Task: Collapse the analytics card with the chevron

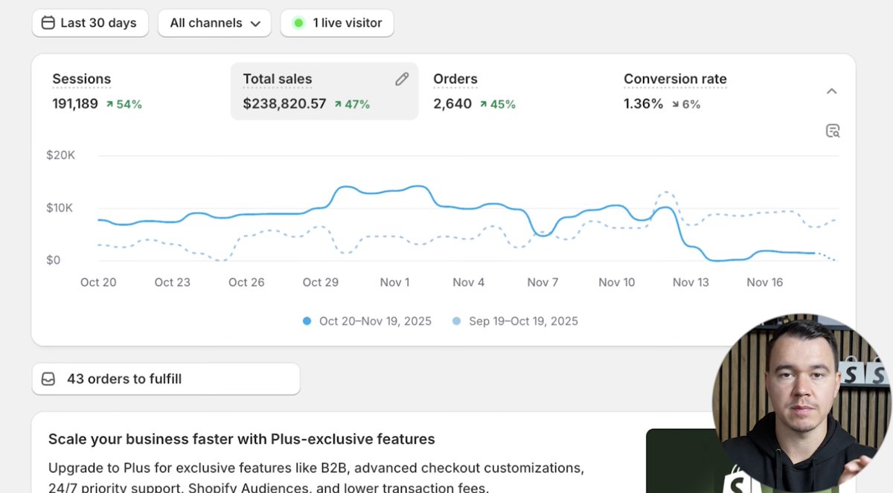Action: [831, 91]
